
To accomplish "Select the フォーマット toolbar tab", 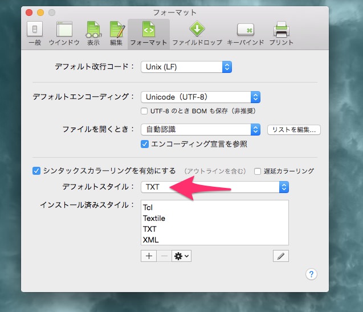I will tap(148, 34).
